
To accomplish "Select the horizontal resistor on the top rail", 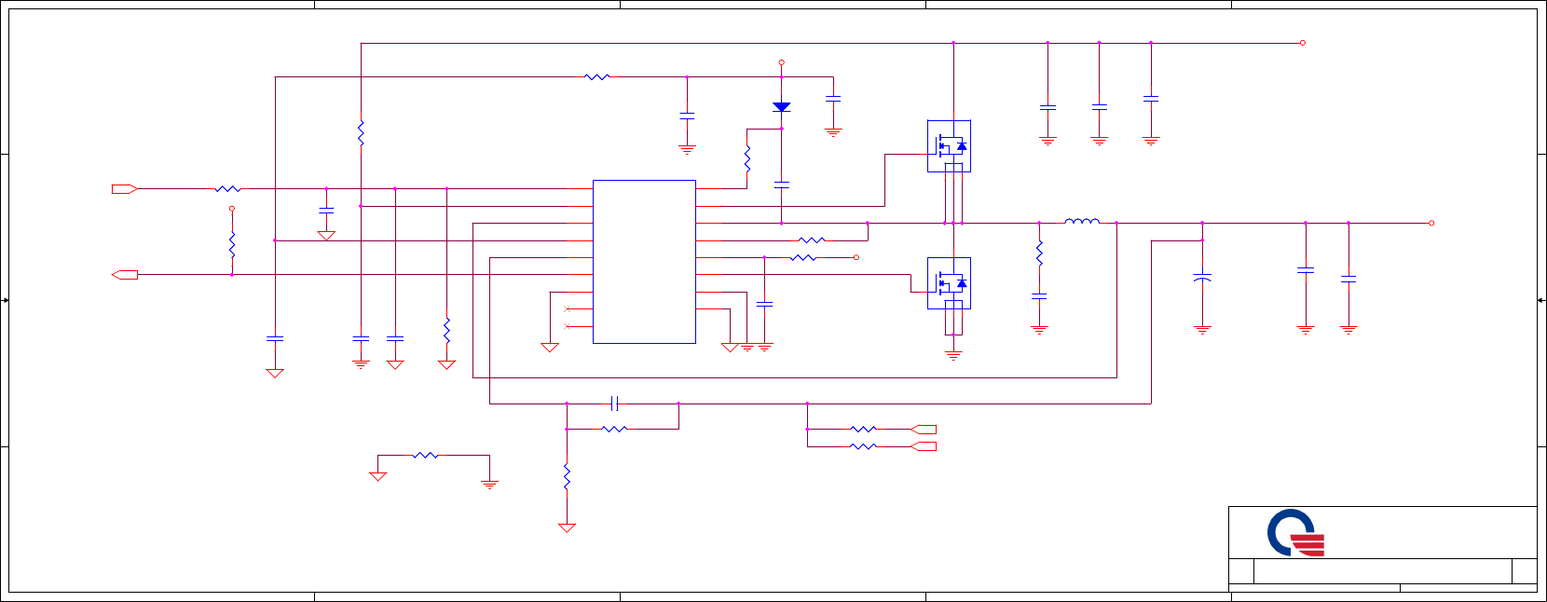I will (597, 77).
